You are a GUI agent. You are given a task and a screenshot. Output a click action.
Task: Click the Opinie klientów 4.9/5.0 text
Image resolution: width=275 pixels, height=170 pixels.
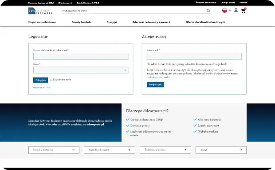pos(88,3)
